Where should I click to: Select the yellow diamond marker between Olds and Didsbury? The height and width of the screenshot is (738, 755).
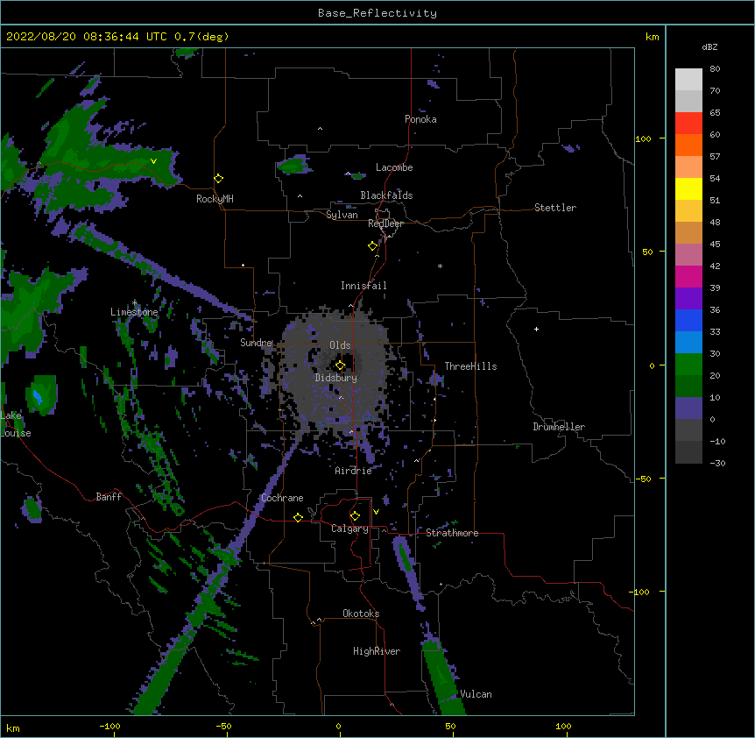point(341,365)
